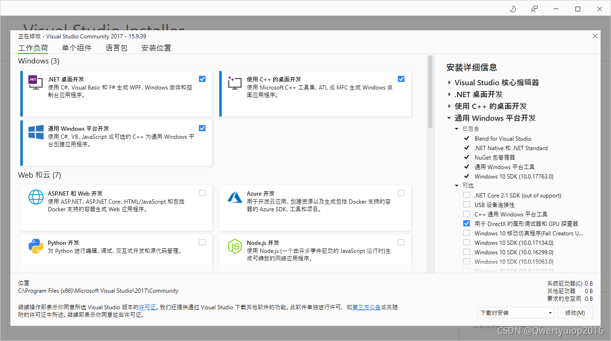Screen dimensions: 611x341
Task: Enable .NET Core 2.1 SDK optional component
Action: 467,195
